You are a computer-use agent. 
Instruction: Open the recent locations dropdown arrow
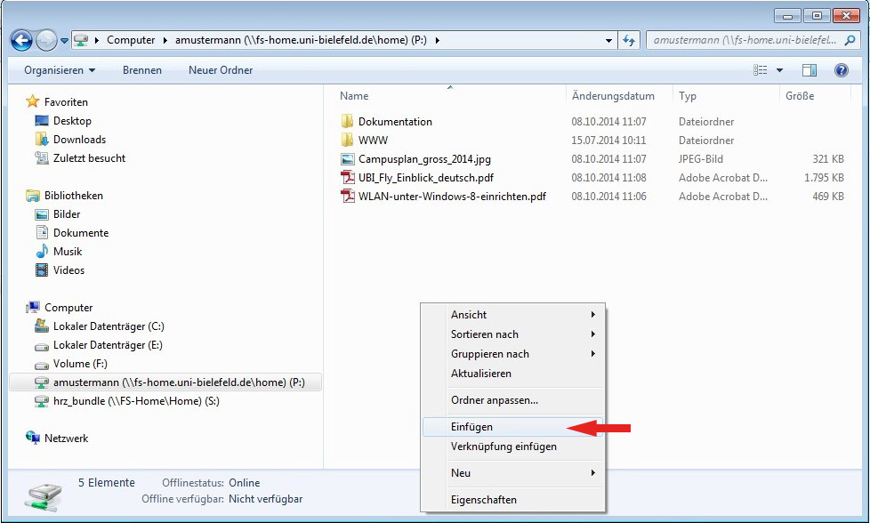tap(64, 41)
